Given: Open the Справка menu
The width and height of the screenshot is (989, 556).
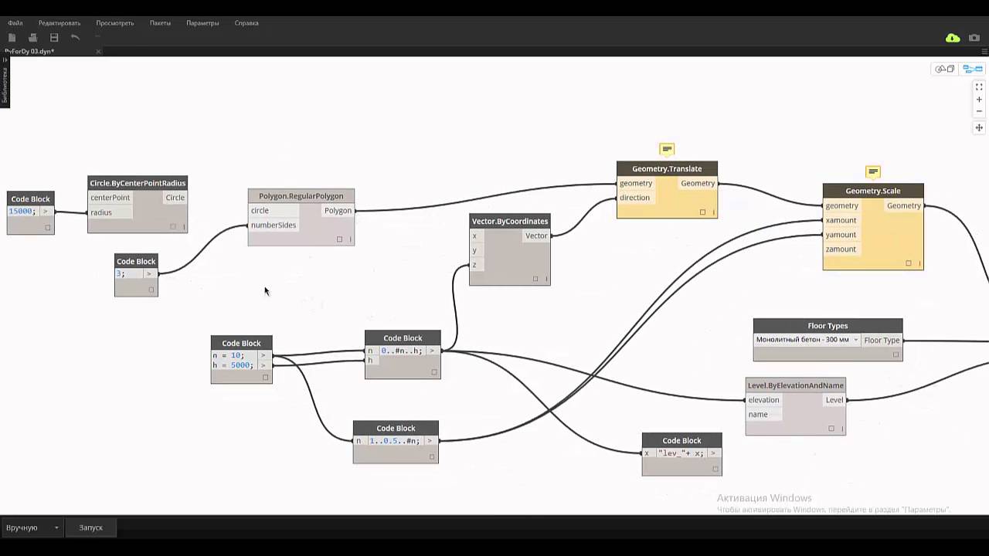Looking at the screenshot, I should coord(246,23).
